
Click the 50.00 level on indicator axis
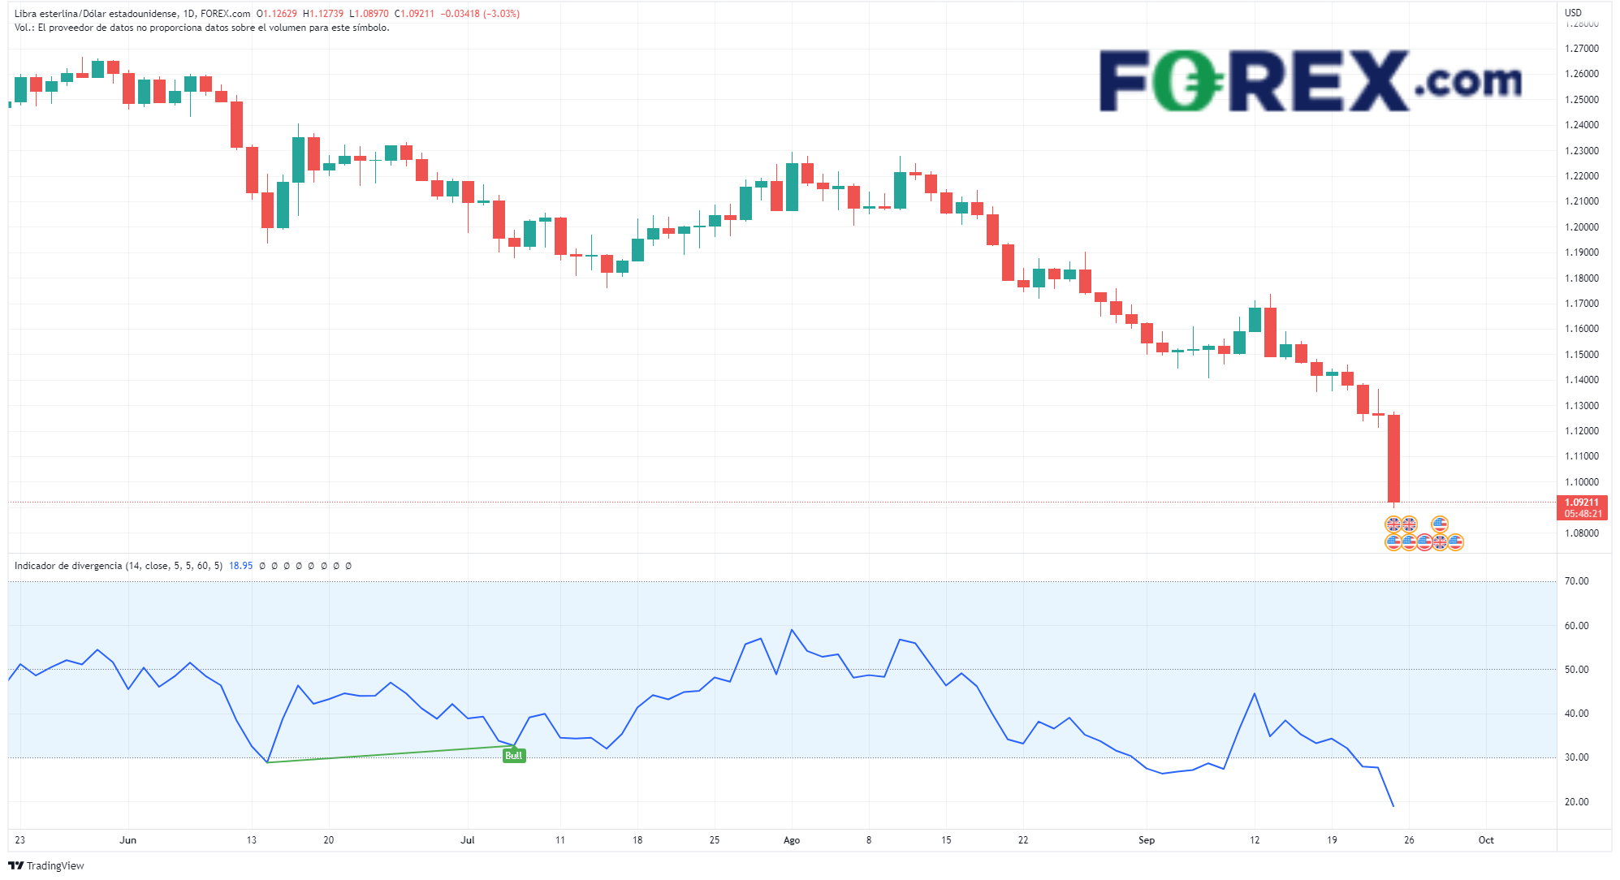tap(1577, 670)
